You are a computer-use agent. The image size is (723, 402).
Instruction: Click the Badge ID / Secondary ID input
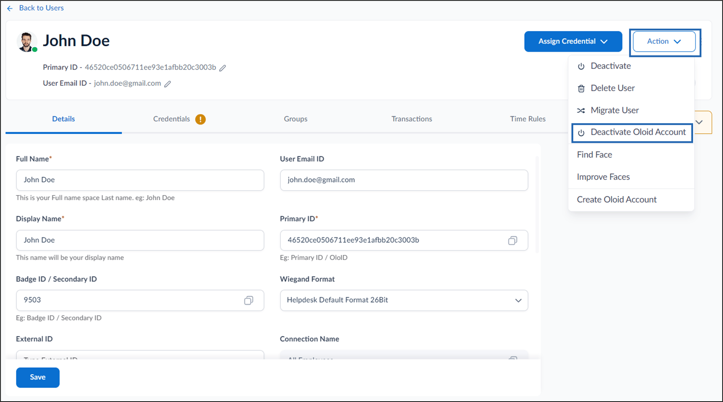tap(140, 300)
